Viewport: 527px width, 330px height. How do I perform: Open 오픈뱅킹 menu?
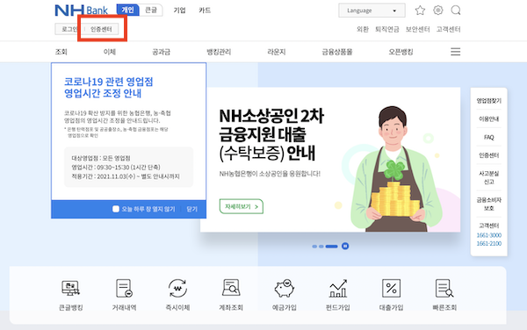pos(401,52)
